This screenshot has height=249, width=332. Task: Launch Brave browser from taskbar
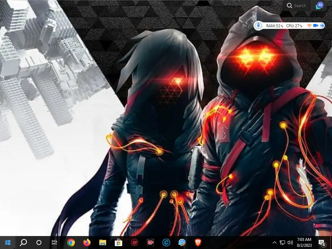click(198, 242)
